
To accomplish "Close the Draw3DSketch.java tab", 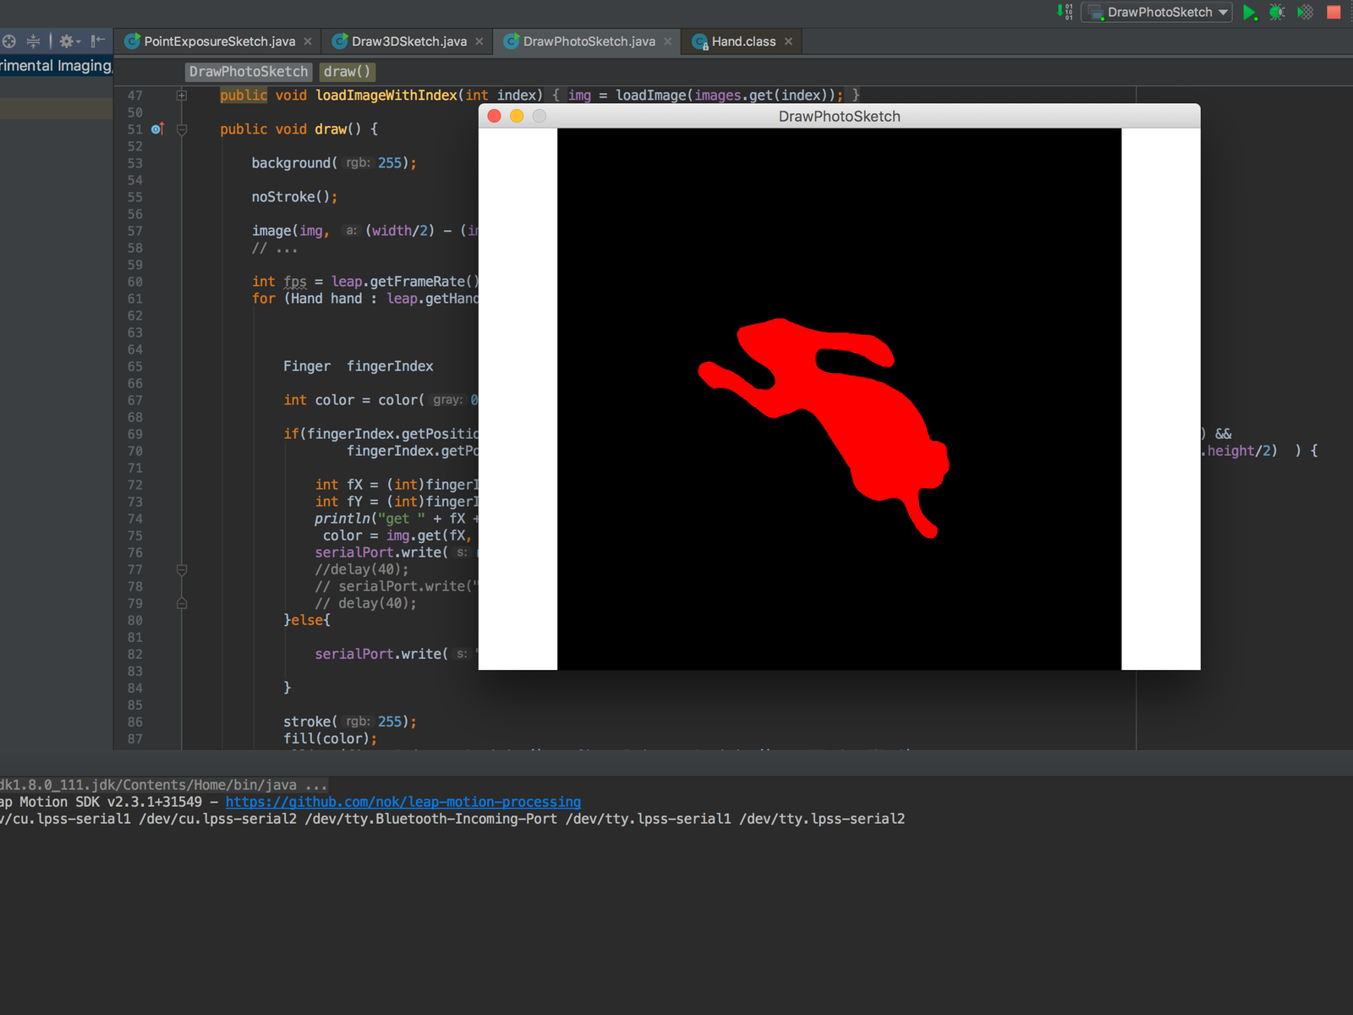I will (x=479, y=41).
